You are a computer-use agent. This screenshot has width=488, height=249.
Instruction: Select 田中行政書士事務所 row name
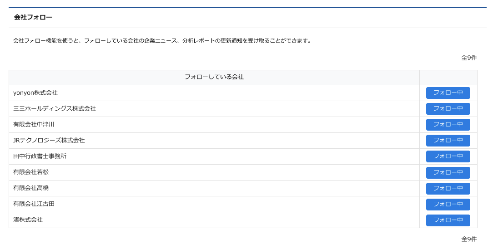coord(40,156)
